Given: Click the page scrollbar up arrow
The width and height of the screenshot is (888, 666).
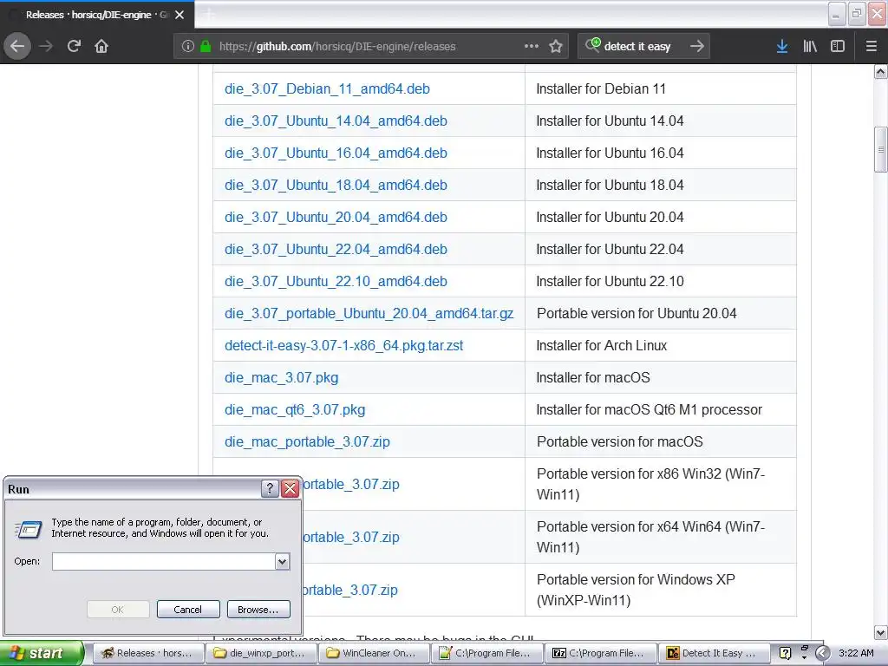Looking at the screenshot, I should 881,72.
